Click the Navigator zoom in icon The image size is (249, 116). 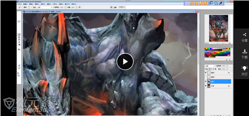(230, 43)
